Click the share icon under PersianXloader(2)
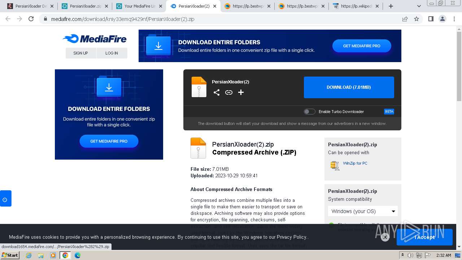Image resolution: width=462 pixels, height=260 pixels. click(x=217, y=92)
